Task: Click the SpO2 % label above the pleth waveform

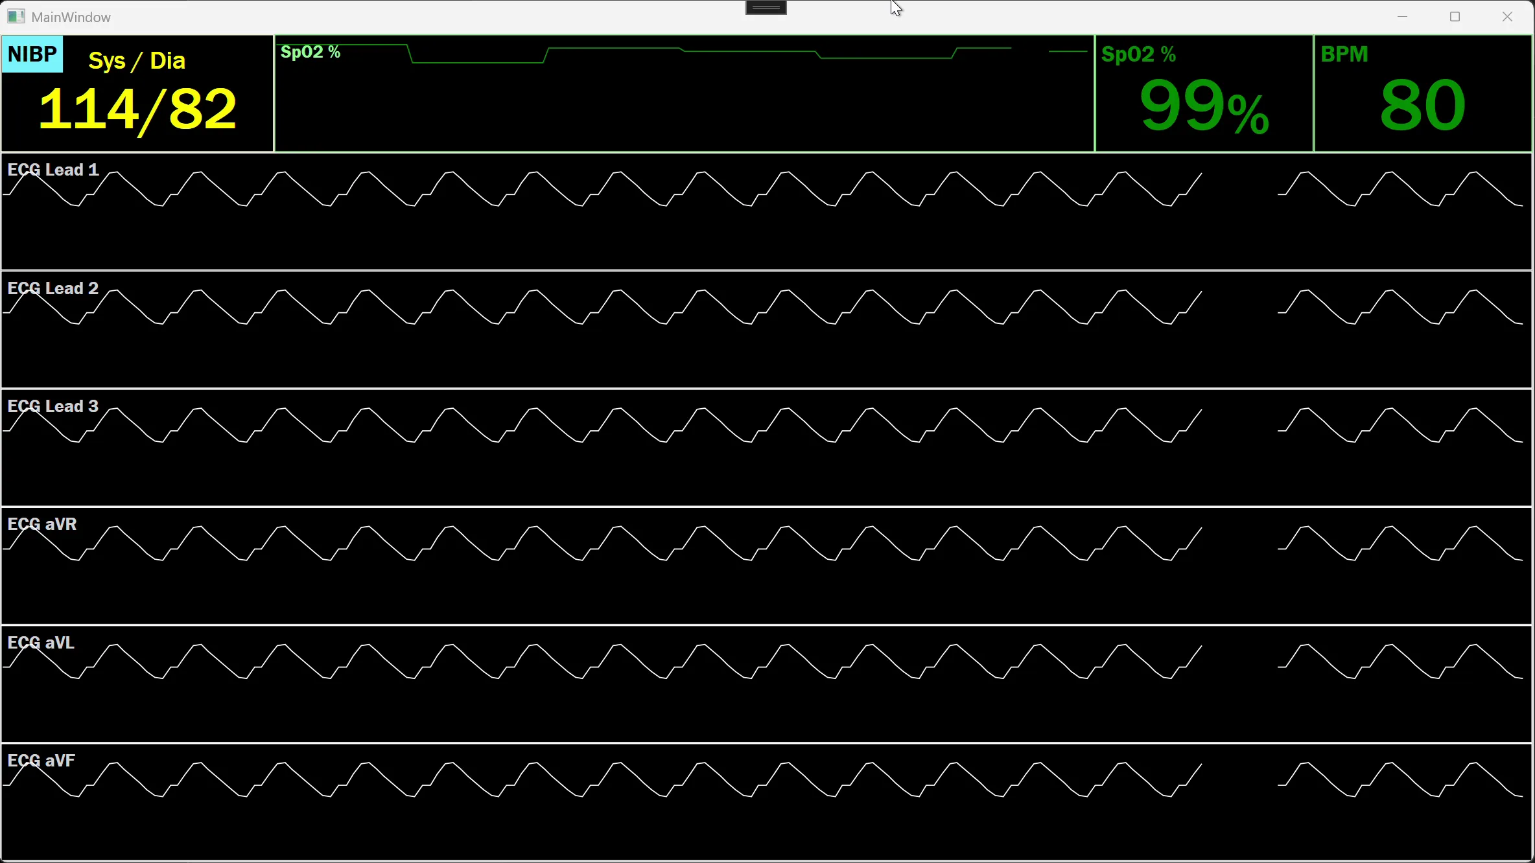Action: [310, 51]
